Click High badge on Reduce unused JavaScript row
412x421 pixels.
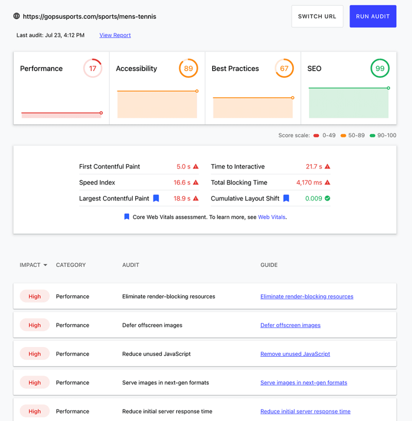[35, 354]
